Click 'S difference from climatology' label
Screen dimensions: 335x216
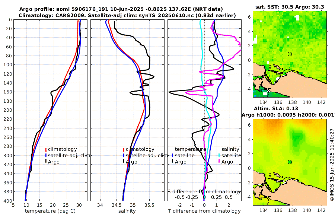pos(204,192)
